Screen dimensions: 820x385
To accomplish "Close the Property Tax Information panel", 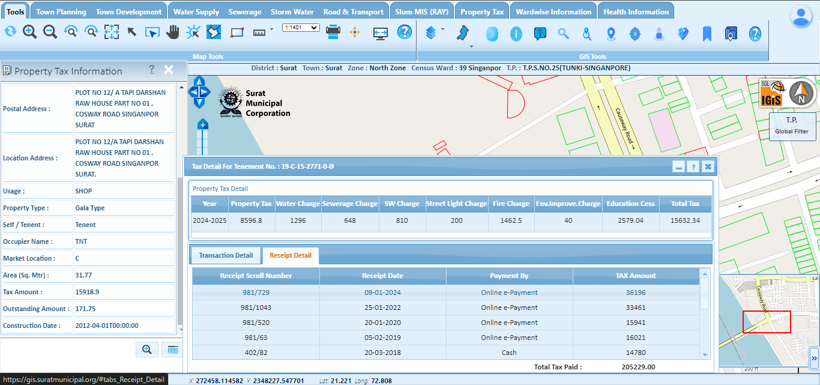I will tap(169, 70).
